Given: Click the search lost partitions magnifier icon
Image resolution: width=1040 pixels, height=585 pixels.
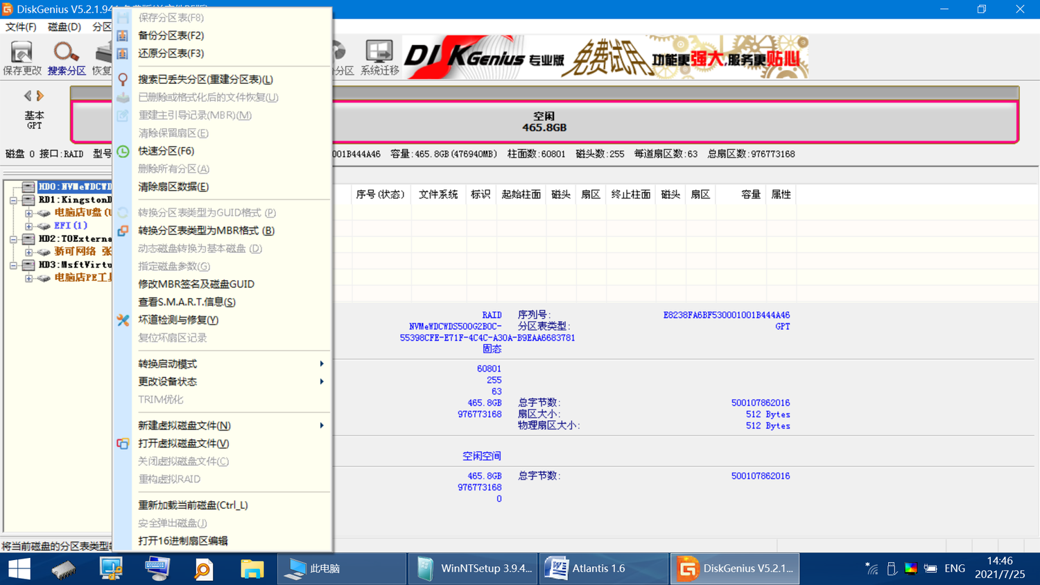Looking at the screenshot, I should (x=123, y=79).
